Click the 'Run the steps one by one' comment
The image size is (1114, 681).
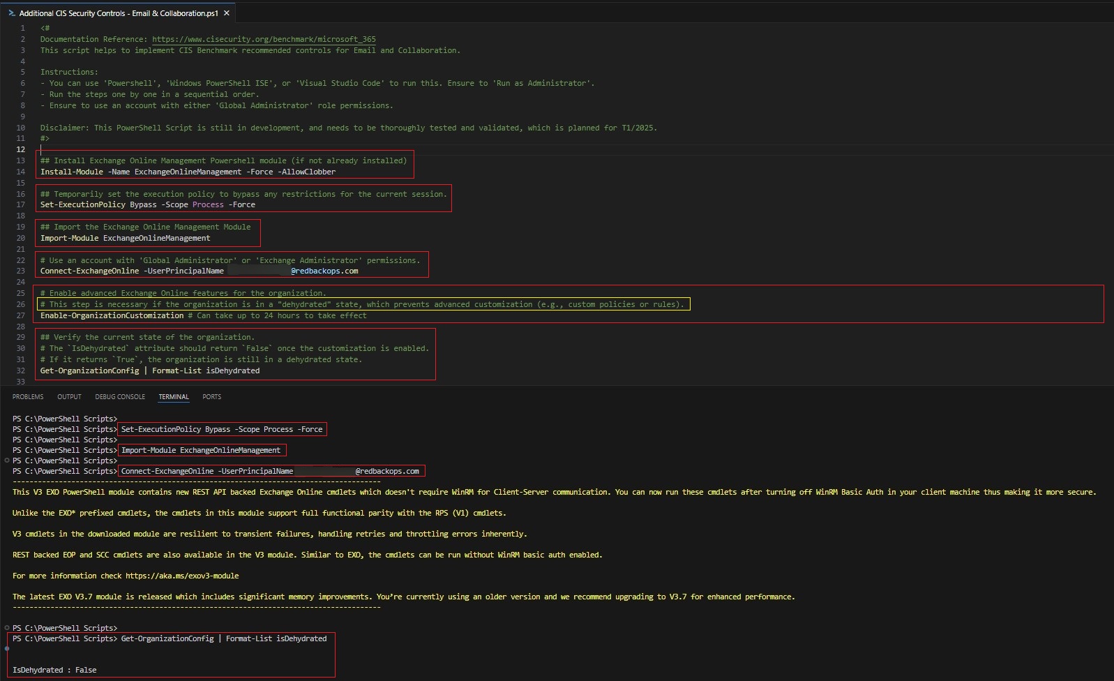tap(150, 94)
